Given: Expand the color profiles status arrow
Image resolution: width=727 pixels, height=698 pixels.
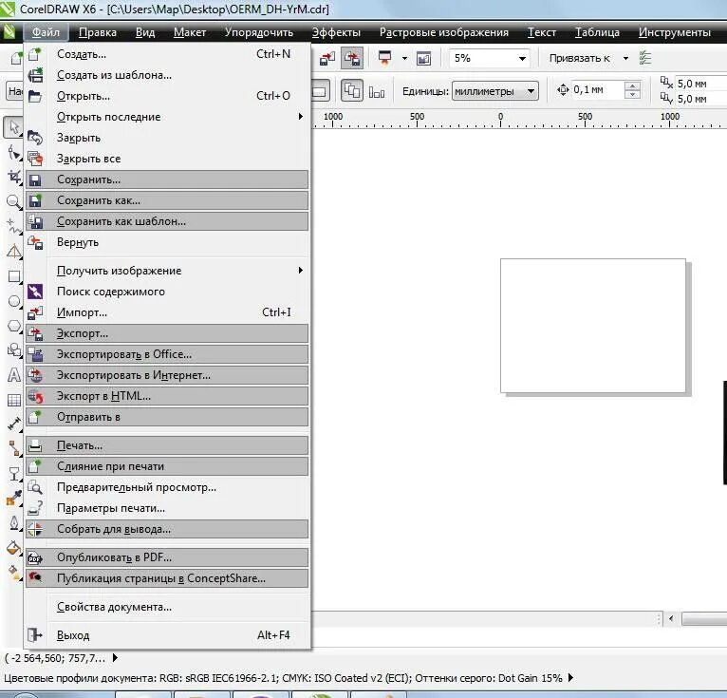Looking at the screenshot, I should point(570,678).
